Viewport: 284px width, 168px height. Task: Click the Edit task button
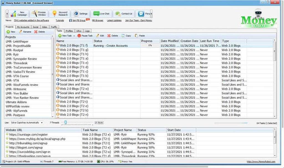tap(100, 36)
